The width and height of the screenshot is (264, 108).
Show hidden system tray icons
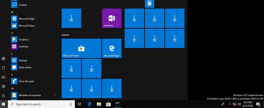[230, 104]
